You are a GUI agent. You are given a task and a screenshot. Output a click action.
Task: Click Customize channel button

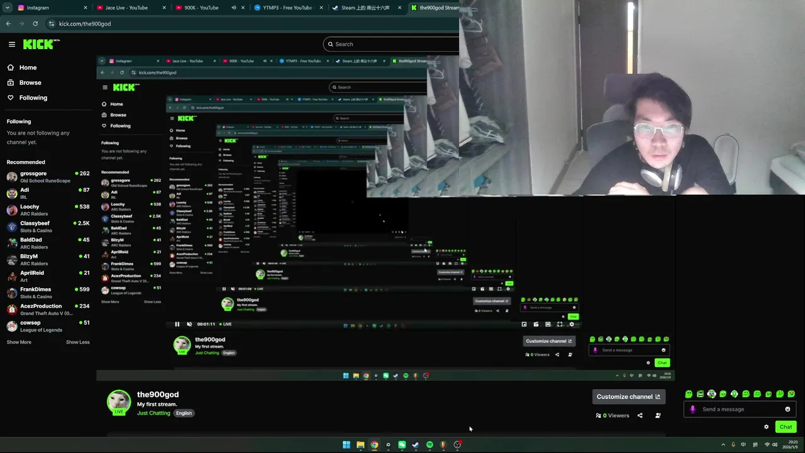[x=629, y=396]
